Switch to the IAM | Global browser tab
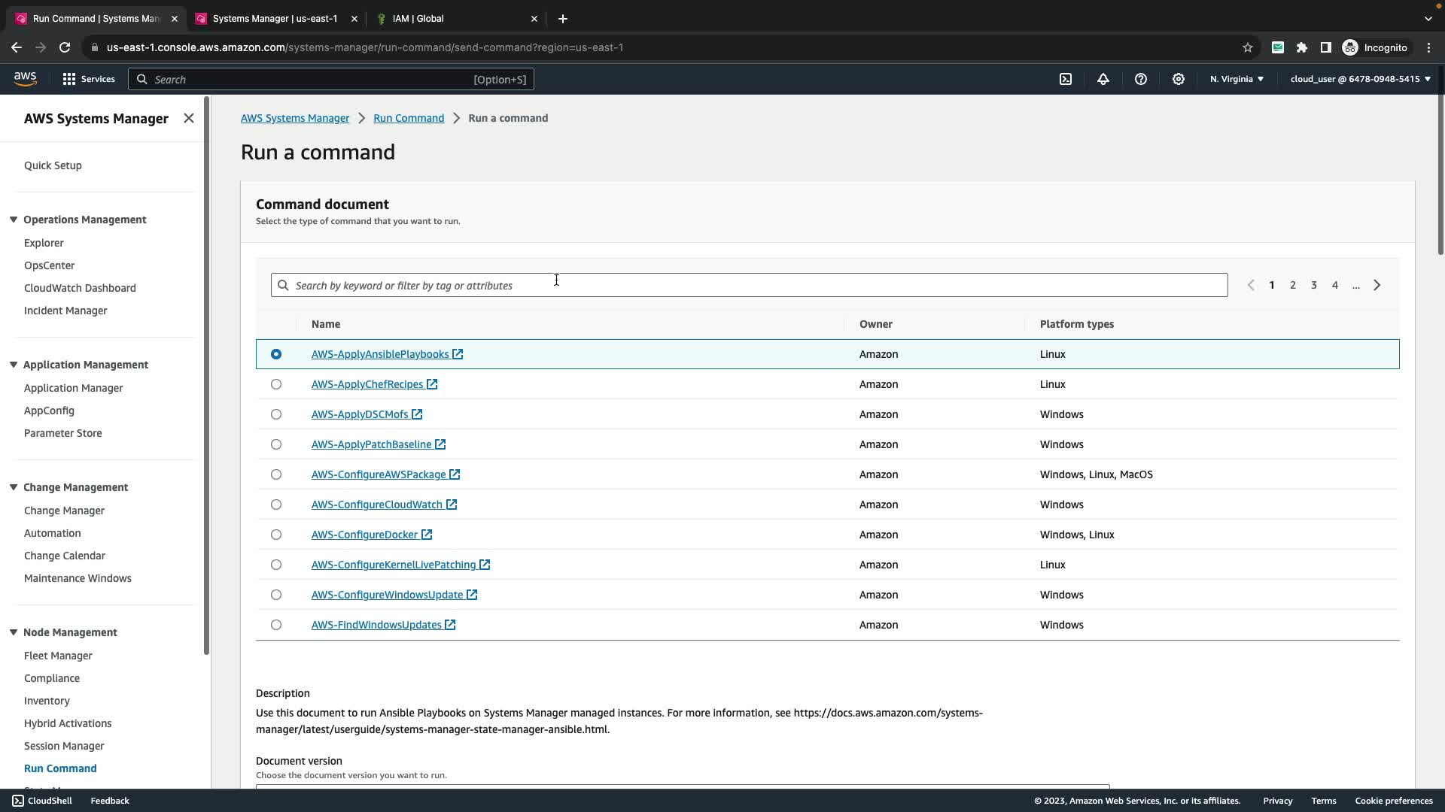The width and height of the screenshot is (1445, 812). (418, 18)
